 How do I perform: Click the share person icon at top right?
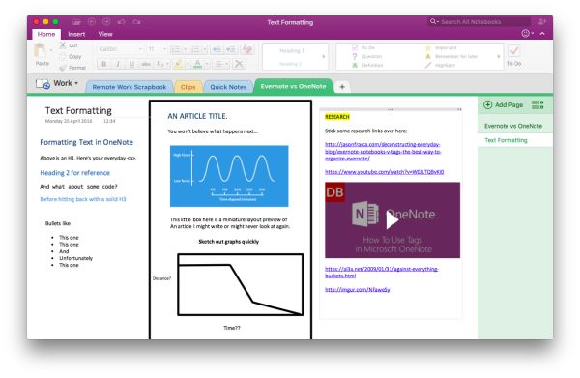tap(542, 22)
